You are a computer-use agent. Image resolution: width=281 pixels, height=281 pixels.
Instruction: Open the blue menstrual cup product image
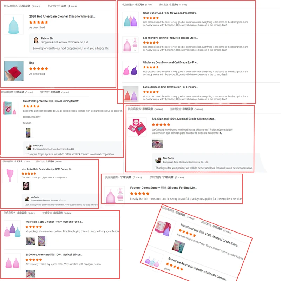(x=14, y=25)
